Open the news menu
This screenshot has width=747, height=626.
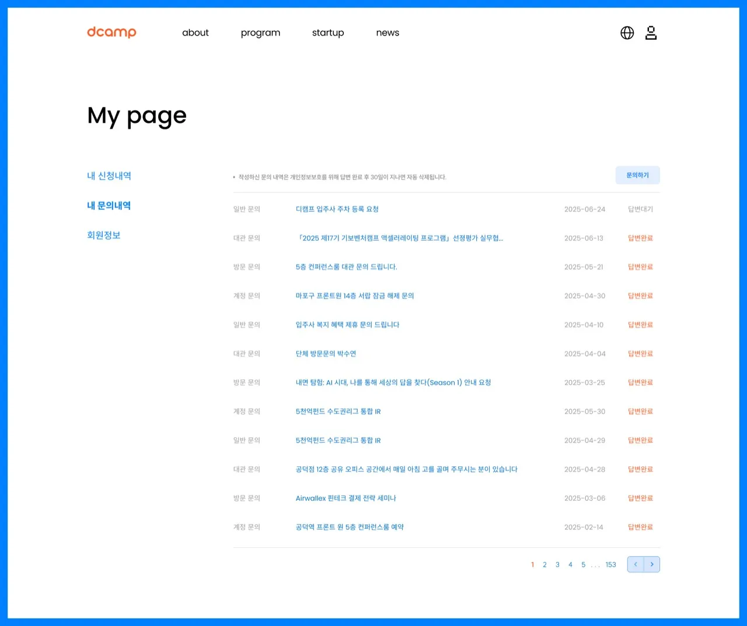tap(388, 33)
